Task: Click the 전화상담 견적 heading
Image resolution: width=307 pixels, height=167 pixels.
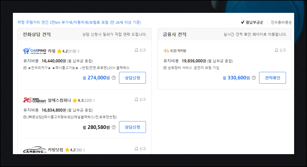Action: (x=37, y=34)
